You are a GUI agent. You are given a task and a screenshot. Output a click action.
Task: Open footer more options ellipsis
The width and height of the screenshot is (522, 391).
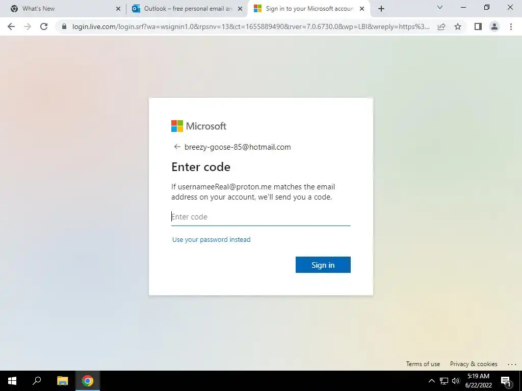[512, 364]
